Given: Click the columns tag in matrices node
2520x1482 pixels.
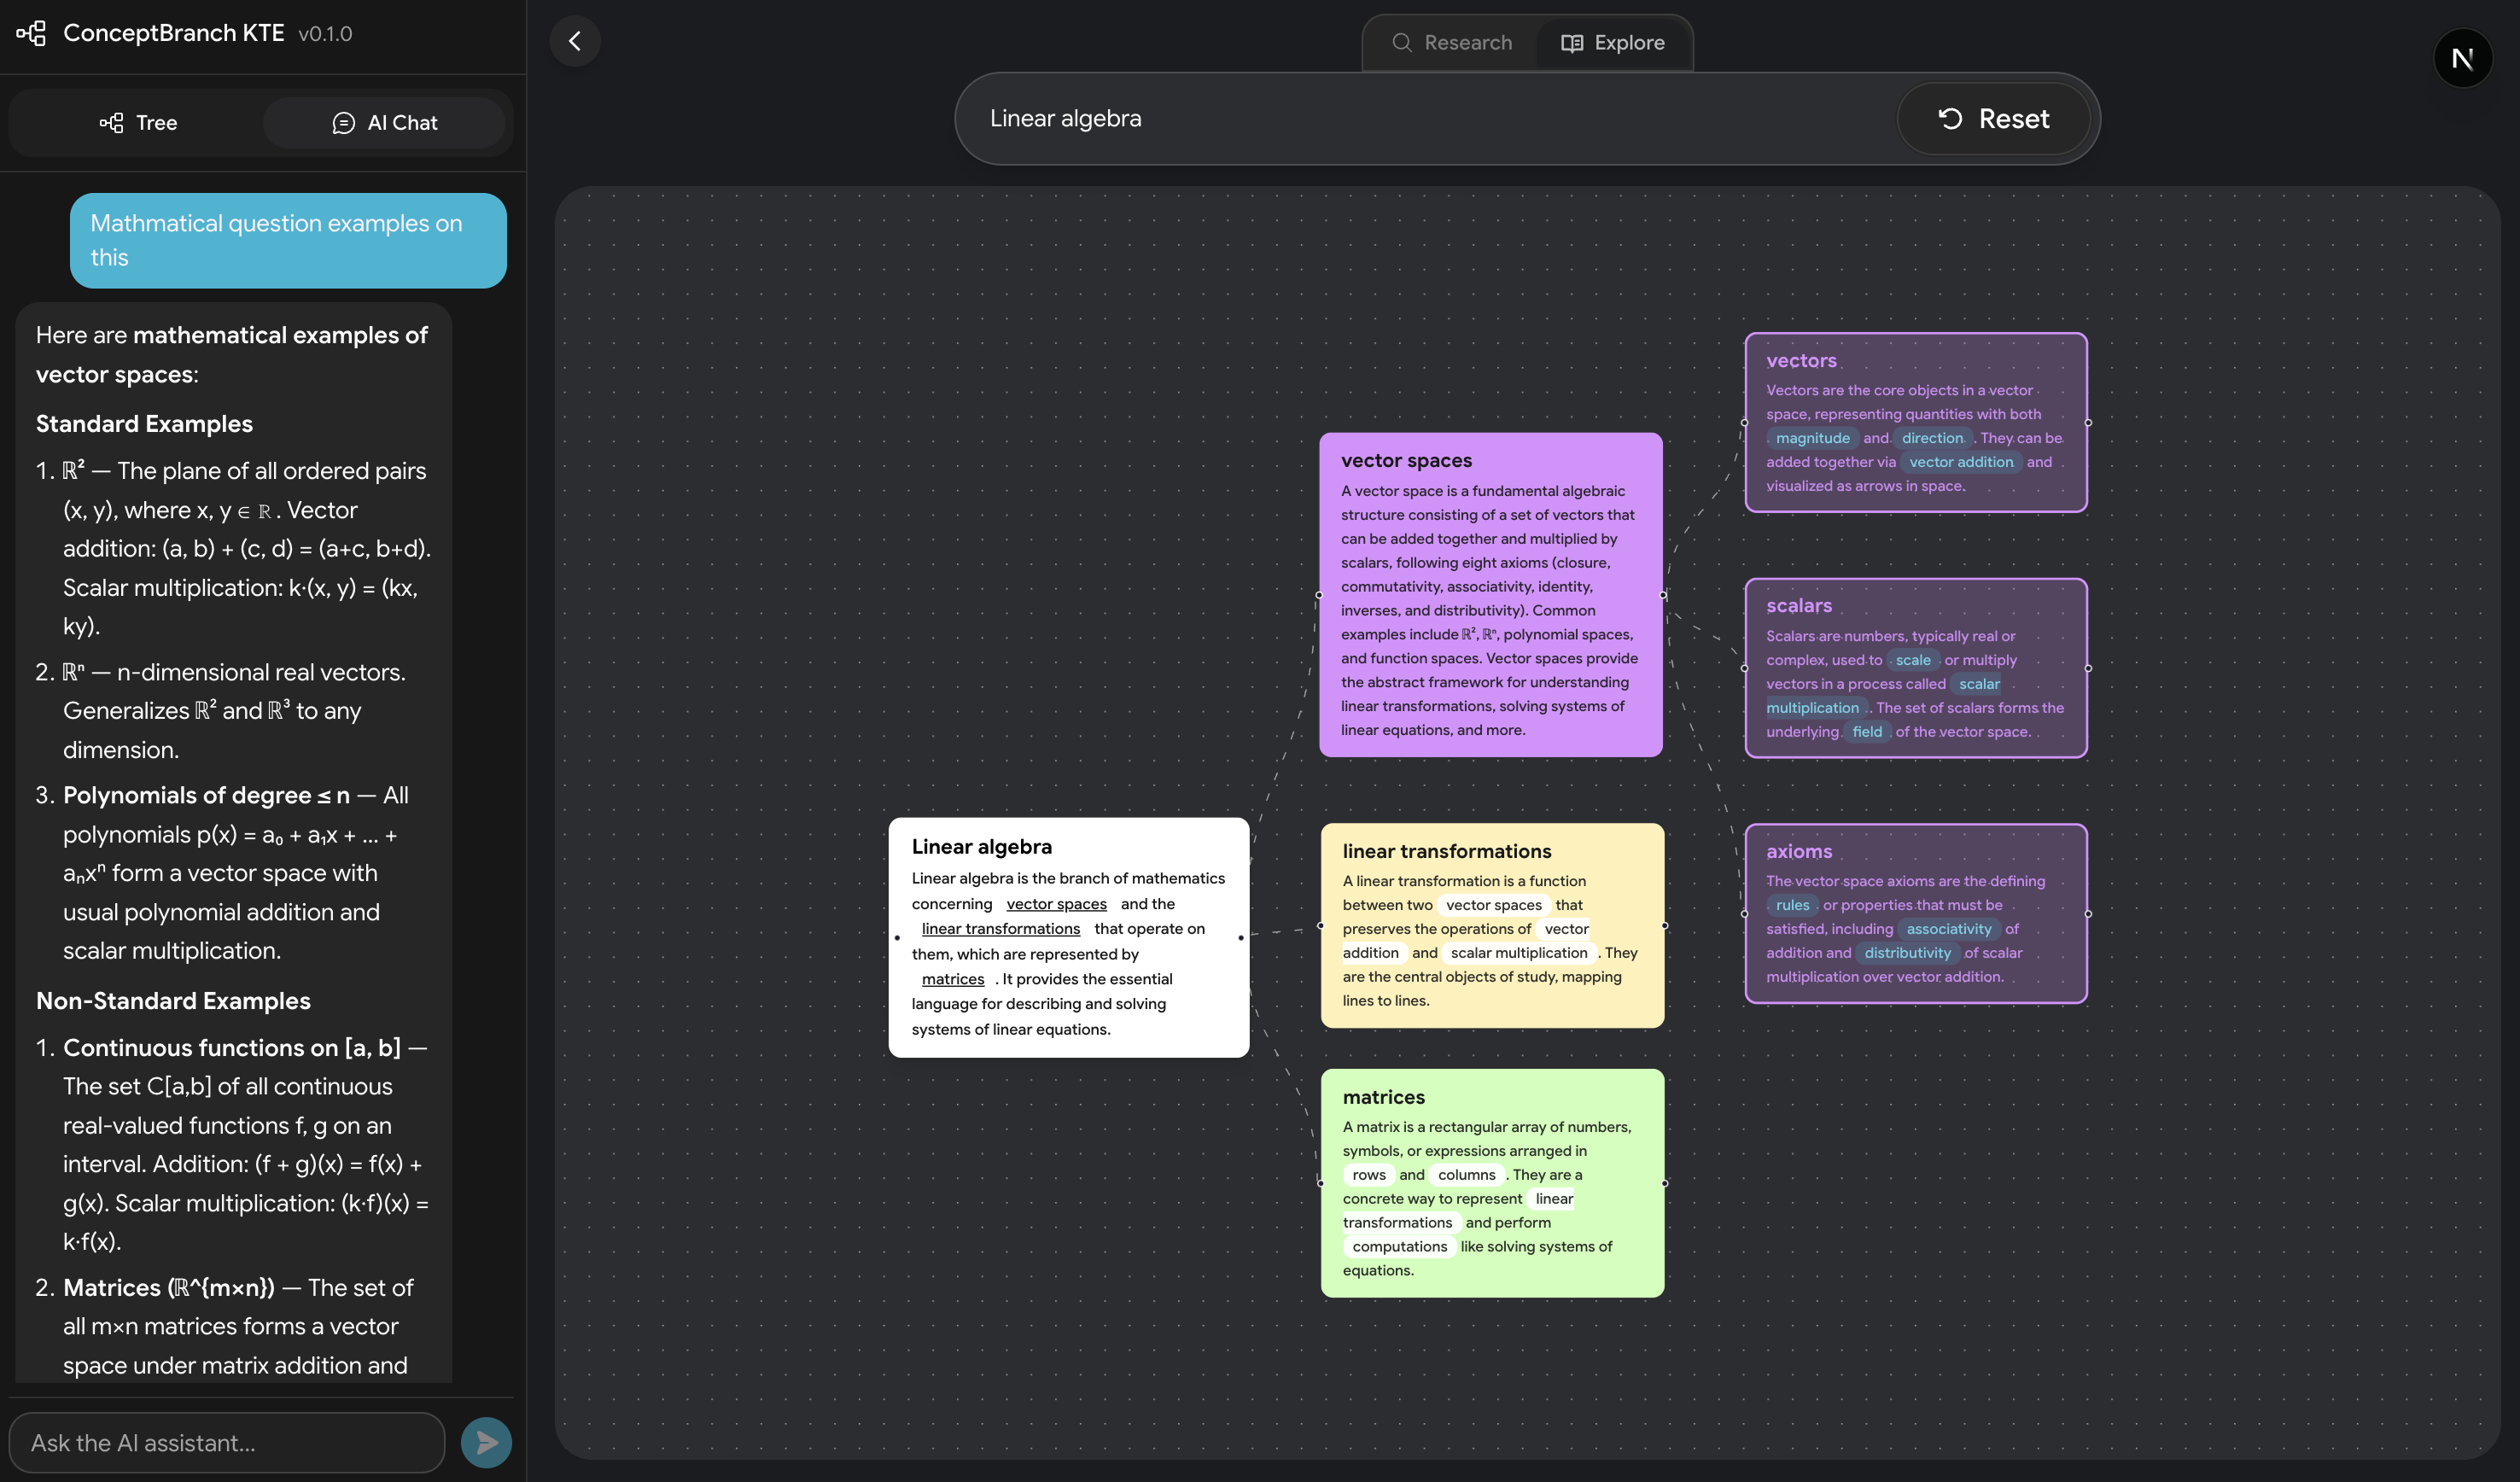Looking at the screenshot, I should 1466,1175.
